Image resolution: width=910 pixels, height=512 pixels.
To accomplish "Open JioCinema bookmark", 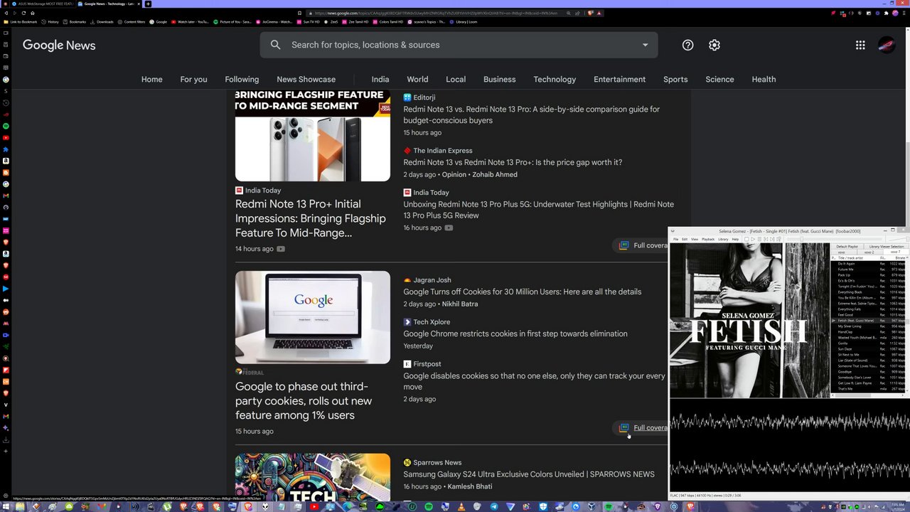I will pyautogui.click(x=274, y=22).
